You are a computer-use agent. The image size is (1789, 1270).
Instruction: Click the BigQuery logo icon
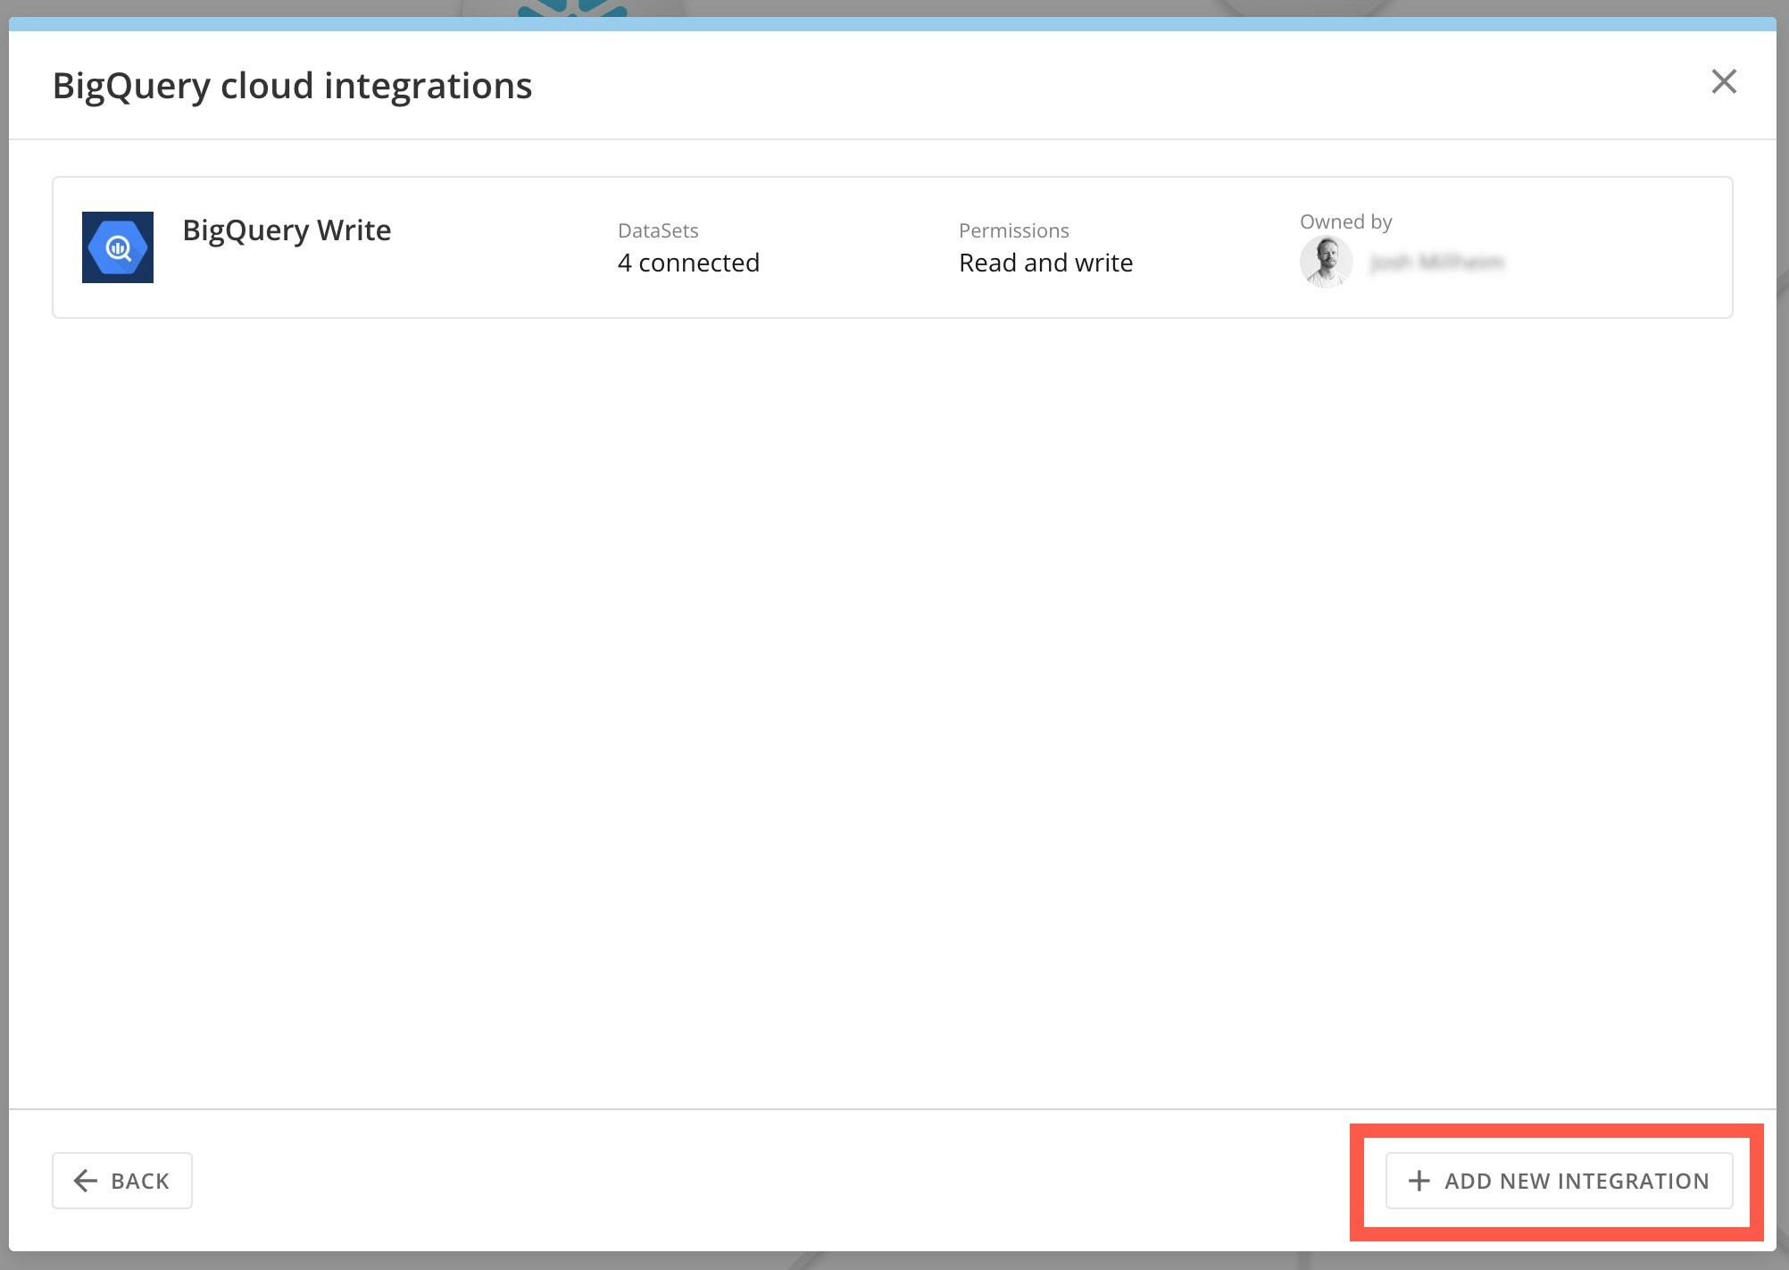tap(117, 247)
